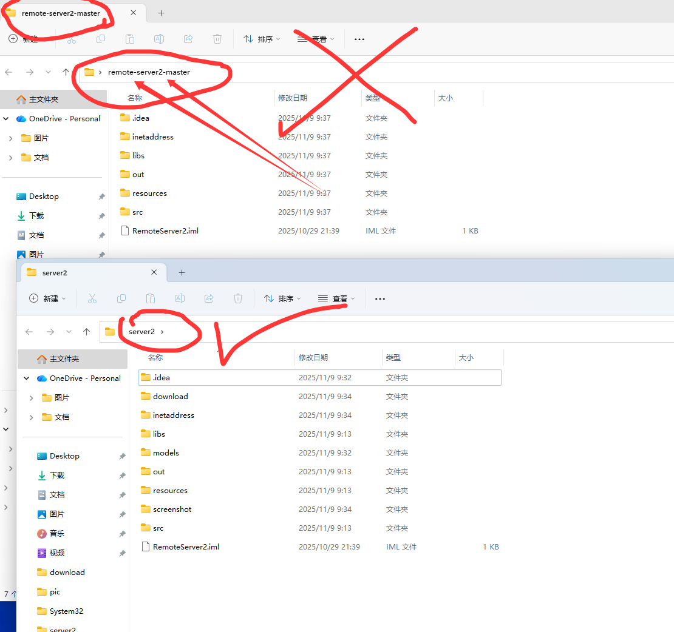Add new tab in remote-server2-master window
674x632 pixels.
coord(161,13)
